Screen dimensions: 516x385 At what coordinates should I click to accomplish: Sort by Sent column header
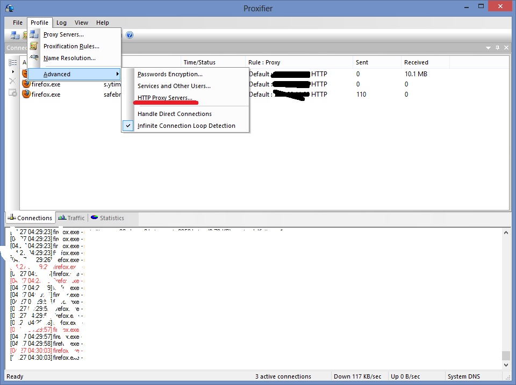coord(377,62)
